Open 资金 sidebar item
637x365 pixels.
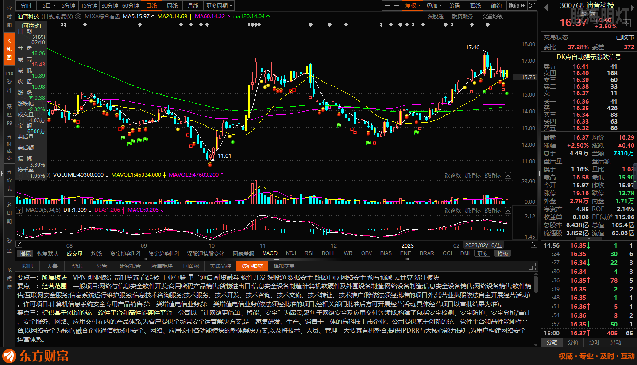[x=9, y=246]
